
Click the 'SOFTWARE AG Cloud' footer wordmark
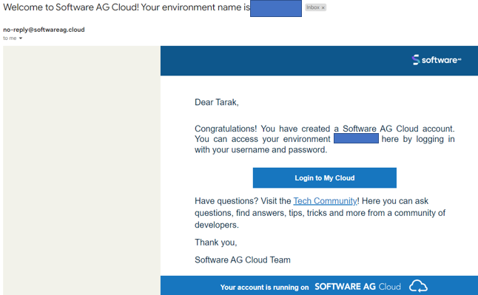coord(357,286)
